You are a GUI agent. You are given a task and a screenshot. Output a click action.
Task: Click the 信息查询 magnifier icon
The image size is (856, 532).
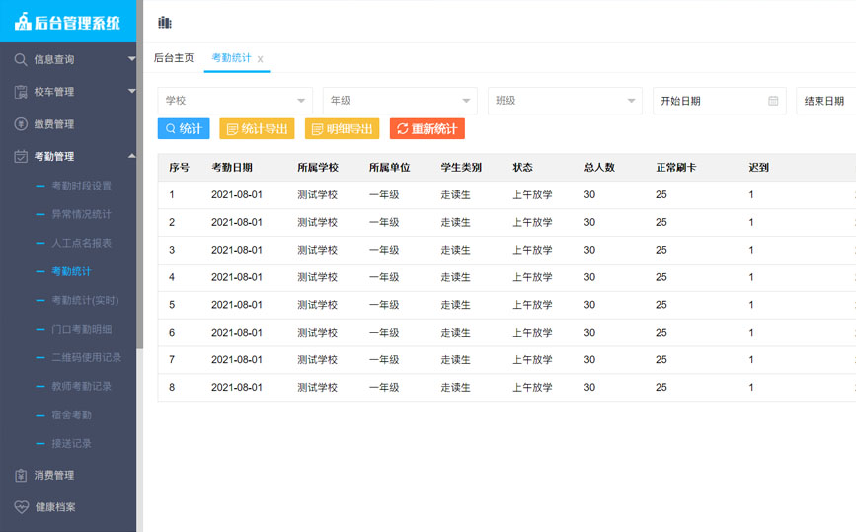(x=21, y=59)
